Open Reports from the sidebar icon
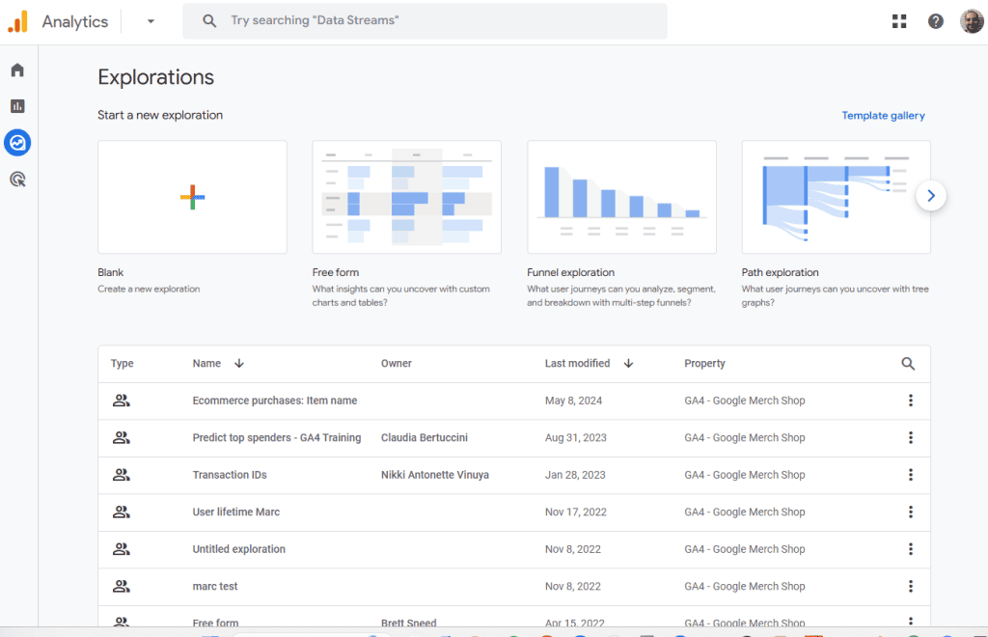This screenshot has width=988, height=637. pyautogui.click(x=17, y=106)
